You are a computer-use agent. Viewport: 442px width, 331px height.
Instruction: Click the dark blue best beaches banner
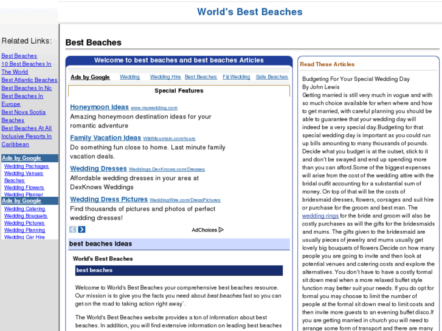tap(179, 270)
